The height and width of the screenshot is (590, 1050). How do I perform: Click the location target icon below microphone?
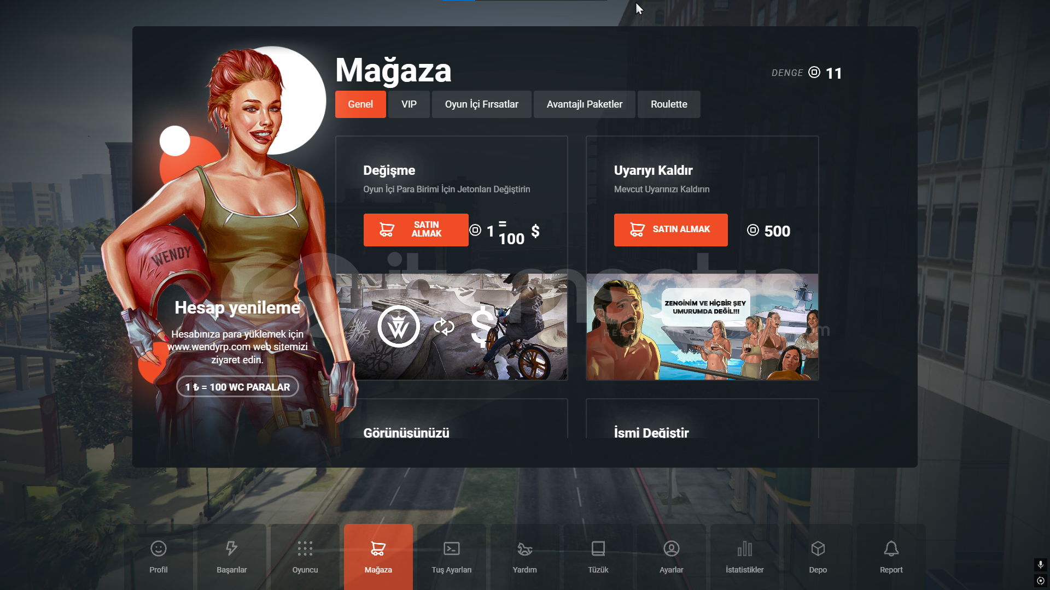(x=1041, y=581)
